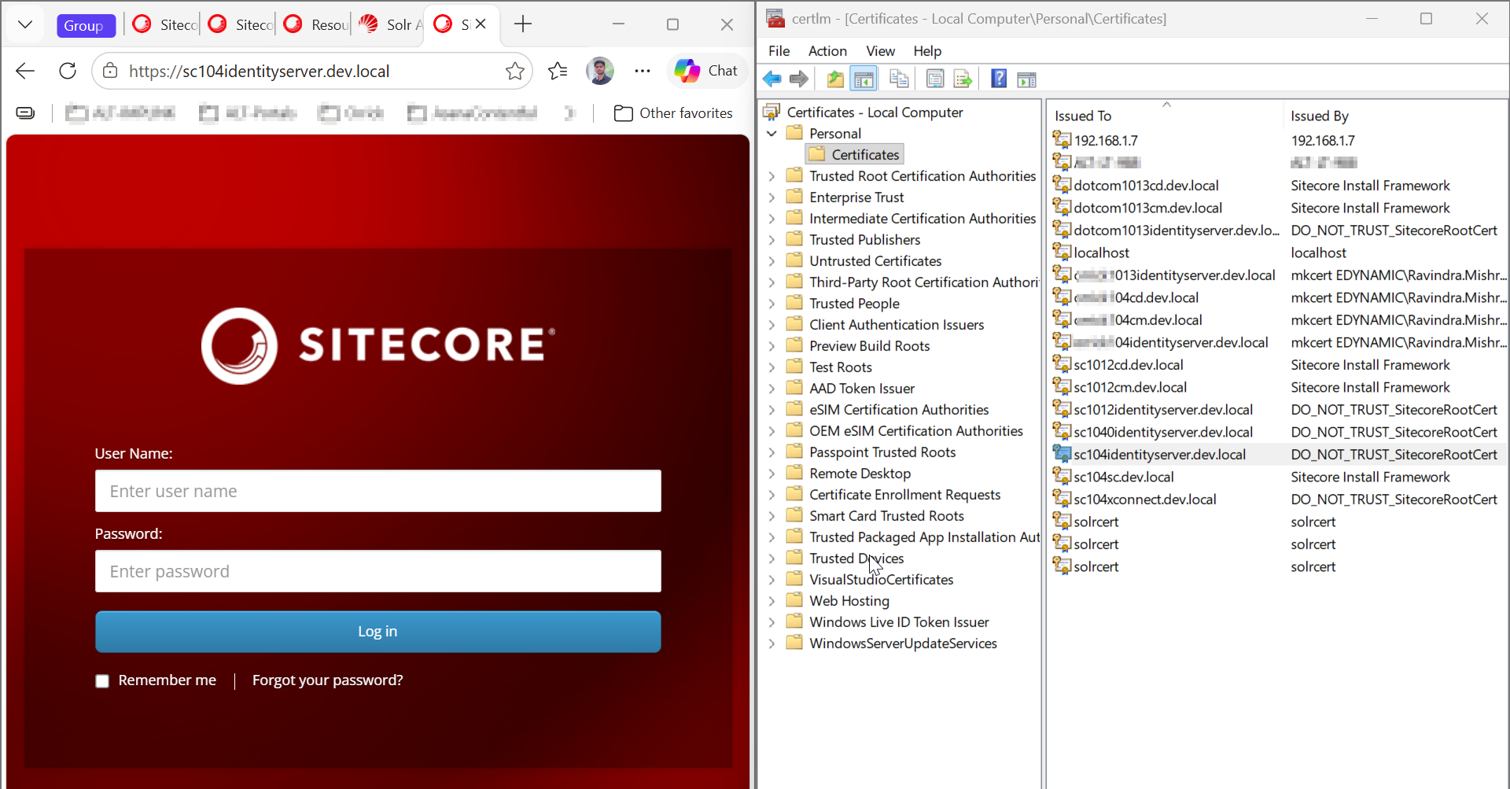
Task: Select the VisualStudioCertificates store
Action: point(881,580)
